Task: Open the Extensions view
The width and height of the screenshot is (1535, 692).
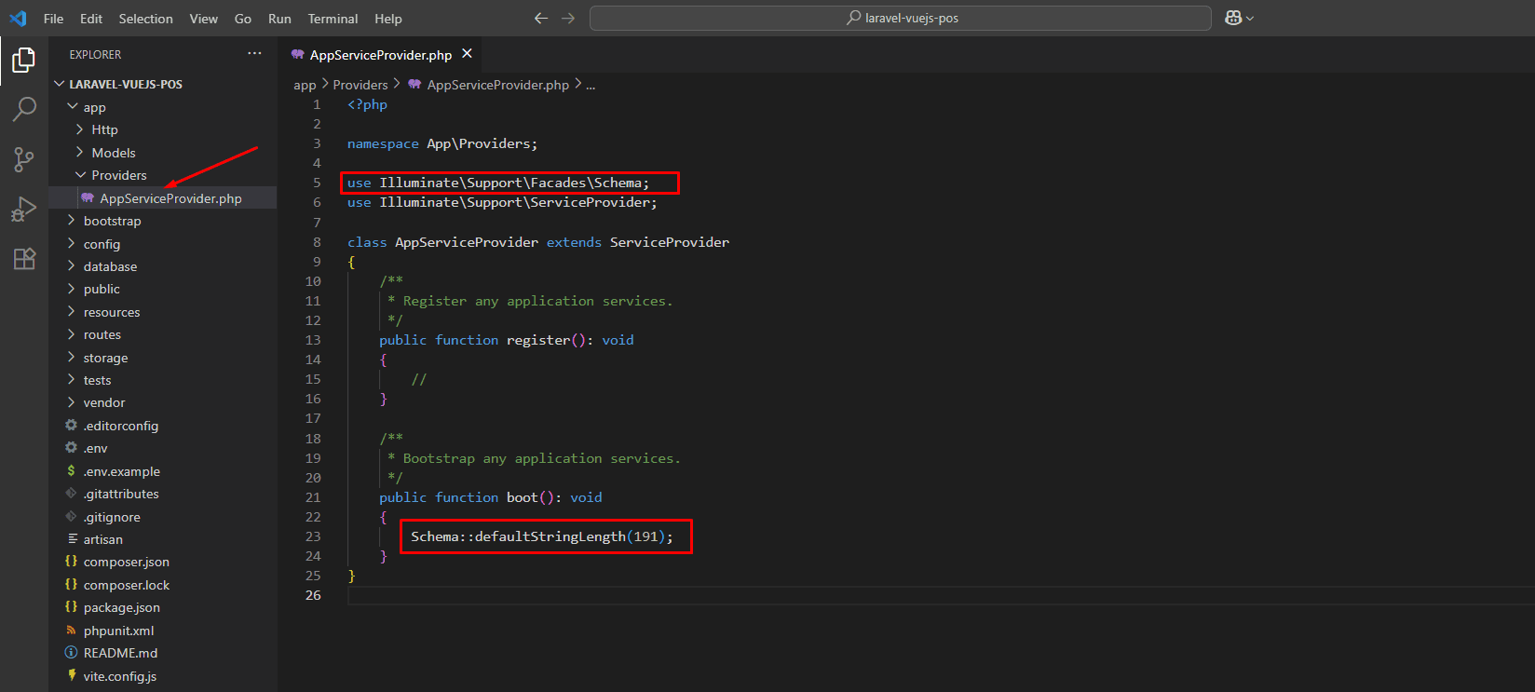Action: click(x=24, y=259)
